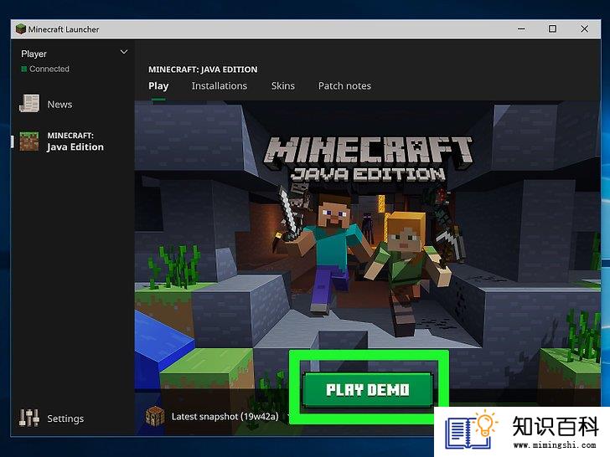
Task: Click the News label in sidebar
Action: point(59,104)
